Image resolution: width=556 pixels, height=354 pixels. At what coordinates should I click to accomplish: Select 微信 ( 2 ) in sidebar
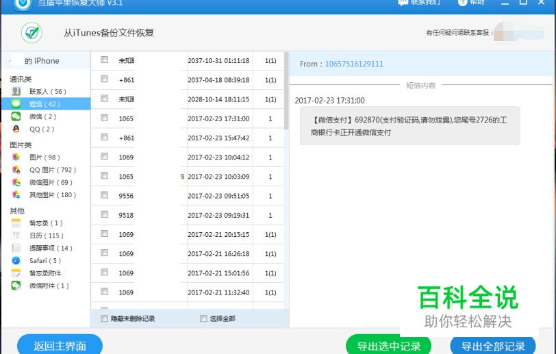[x=43, y=116]
